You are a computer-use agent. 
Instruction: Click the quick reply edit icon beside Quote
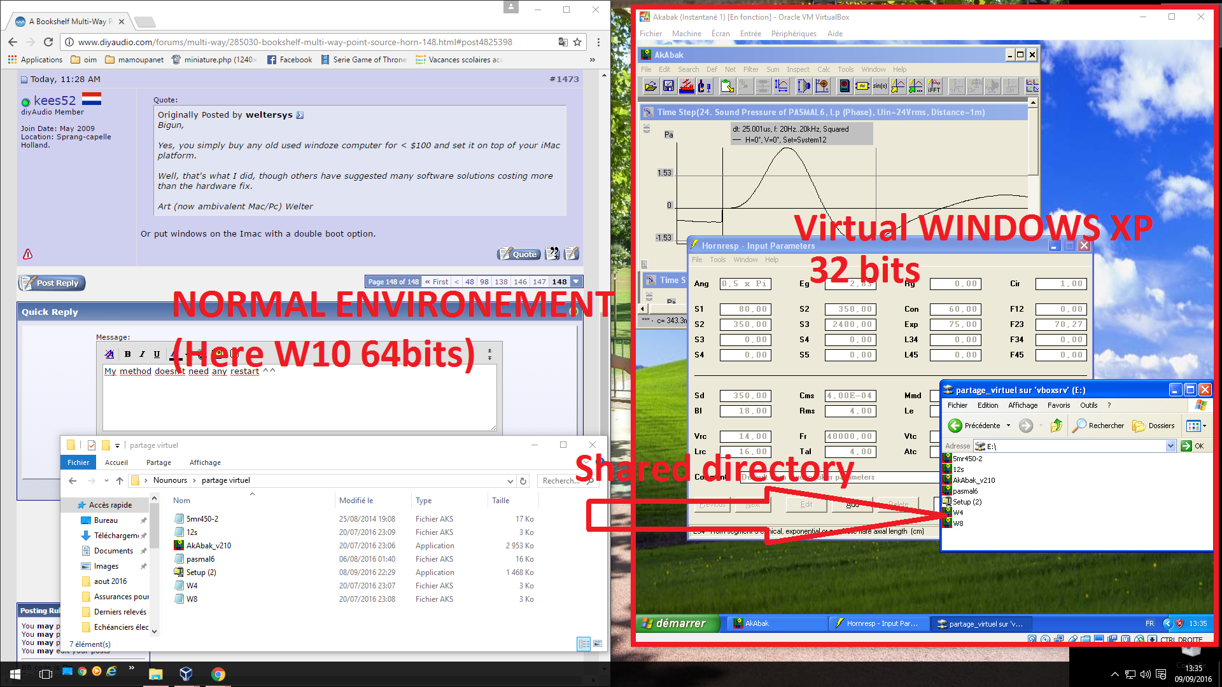pos(572,253)
